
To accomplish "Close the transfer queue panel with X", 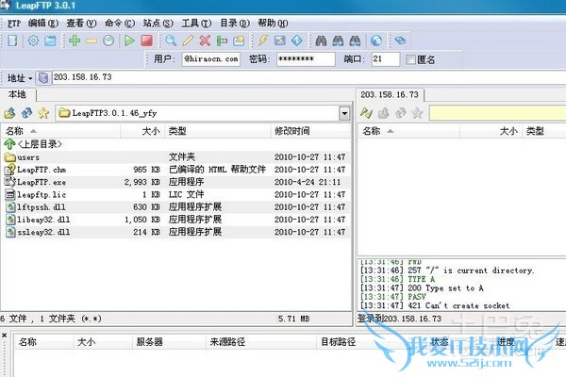I will click(x=5, y=336).
